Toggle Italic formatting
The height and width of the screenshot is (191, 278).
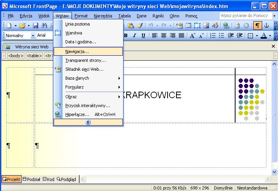click(x=135, y=36)
